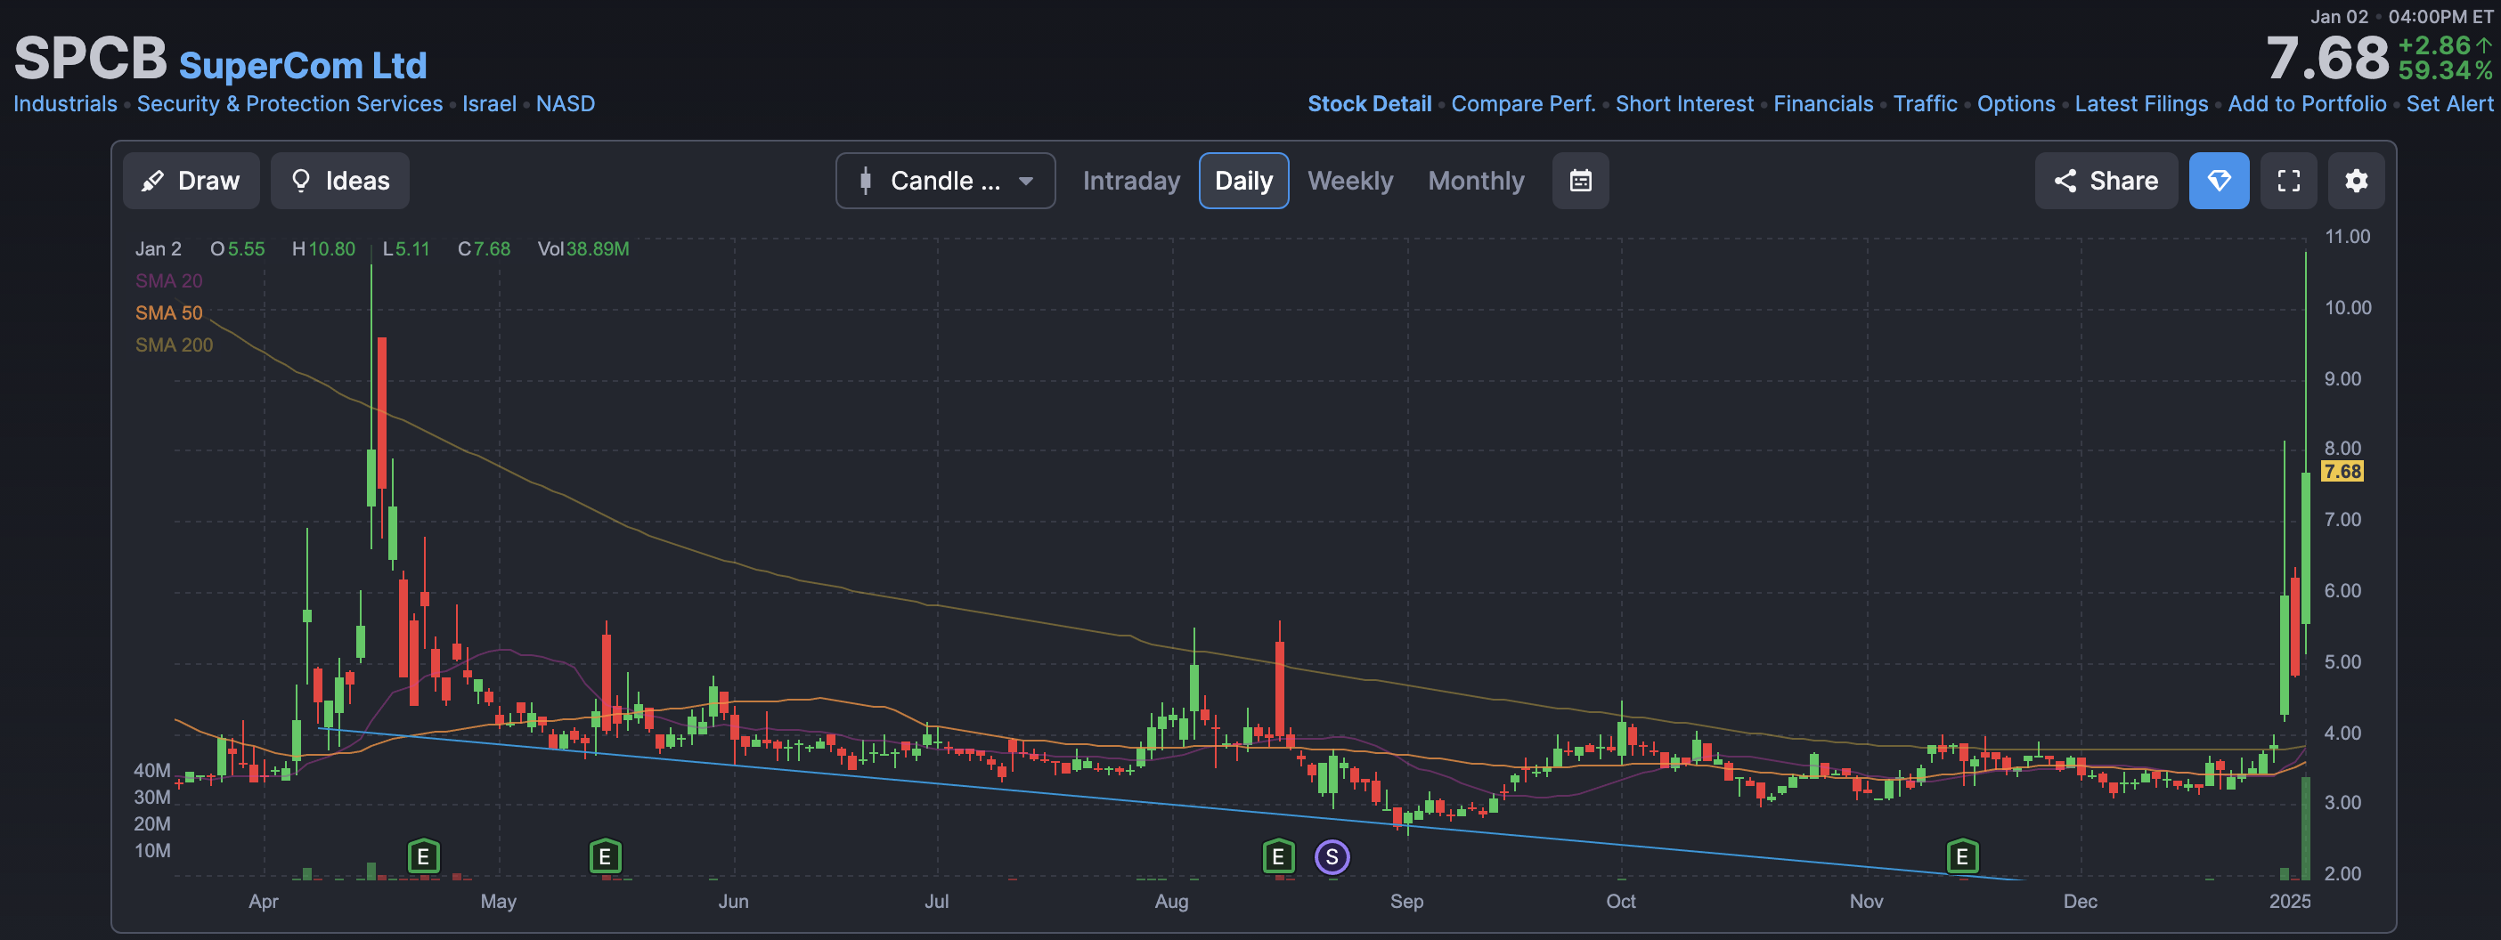Expand the Candle chart type dropdown
Screen dimensions: 2501x940
pos(945,181)
